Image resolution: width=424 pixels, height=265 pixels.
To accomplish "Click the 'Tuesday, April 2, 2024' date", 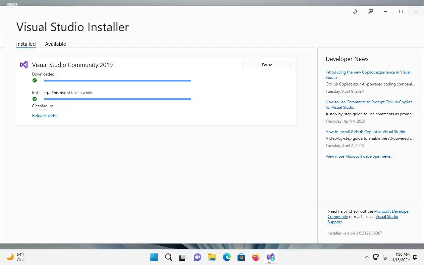I will coord(344,145).
